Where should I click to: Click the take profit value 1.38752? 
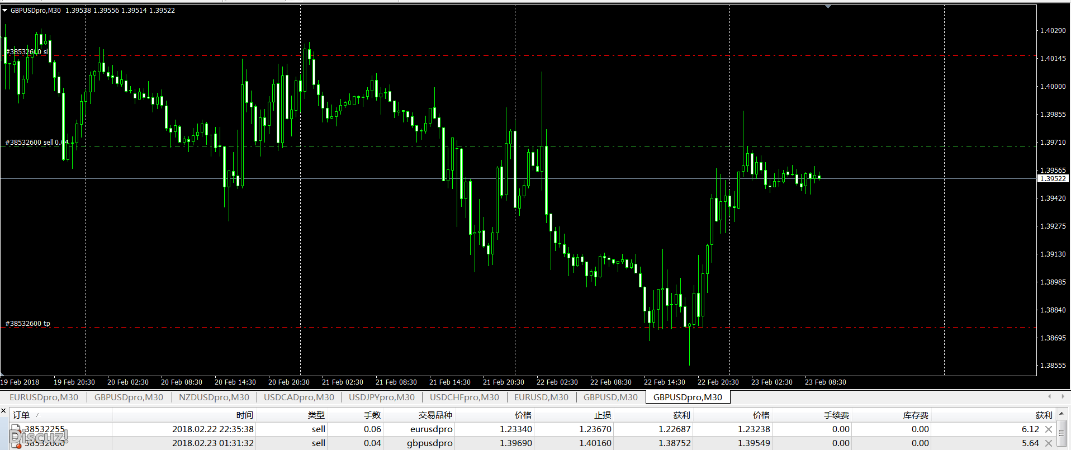[x=675, y=443]
